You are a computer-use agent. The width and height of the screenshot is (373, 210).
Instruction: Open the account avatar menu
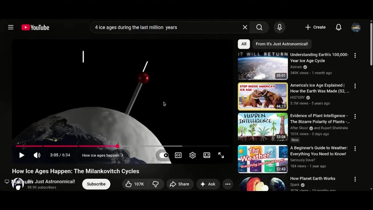(356, 27)
